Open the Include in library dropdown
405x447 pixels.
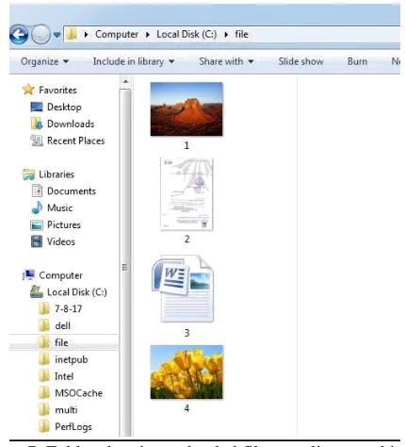click(x=134, y=61)
